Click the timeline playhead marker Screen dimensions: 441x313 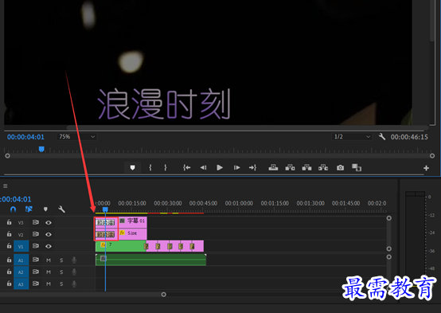click(x=105, y=209)
